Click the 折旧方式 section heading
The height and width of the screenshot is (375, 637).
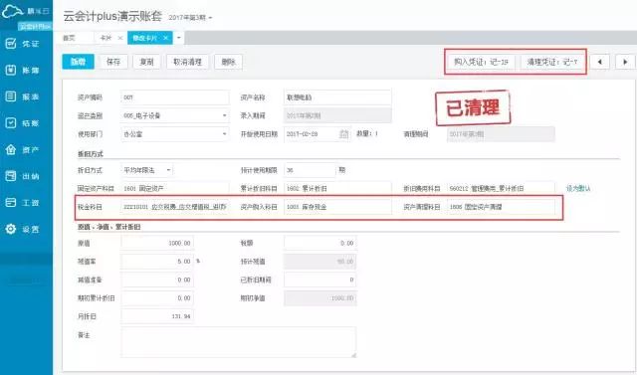91,154
